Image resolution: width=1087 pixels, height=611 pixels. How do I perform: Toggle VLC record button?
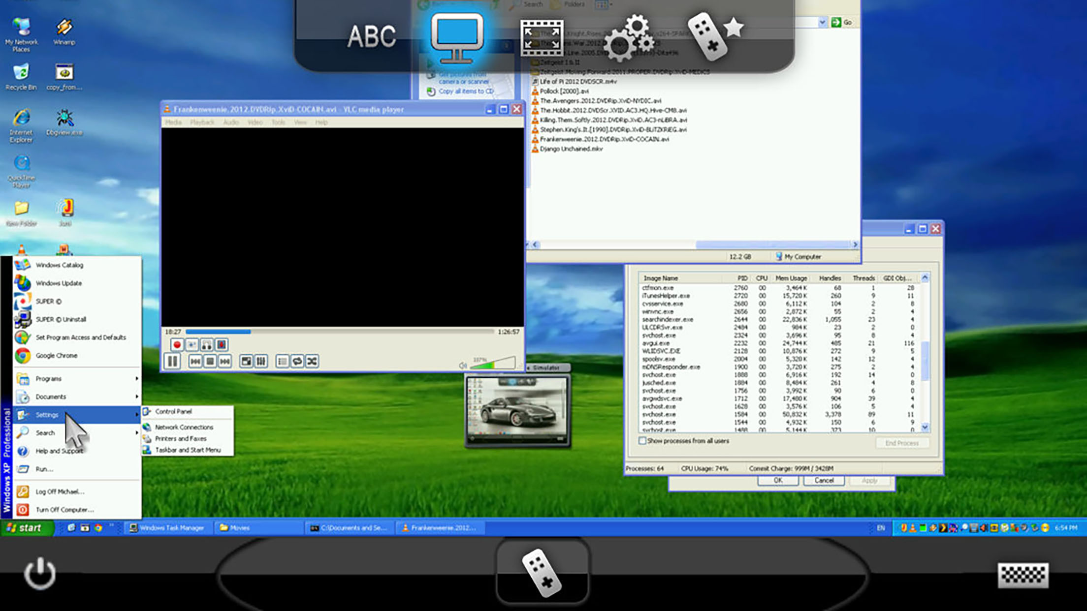pos(177,345)
